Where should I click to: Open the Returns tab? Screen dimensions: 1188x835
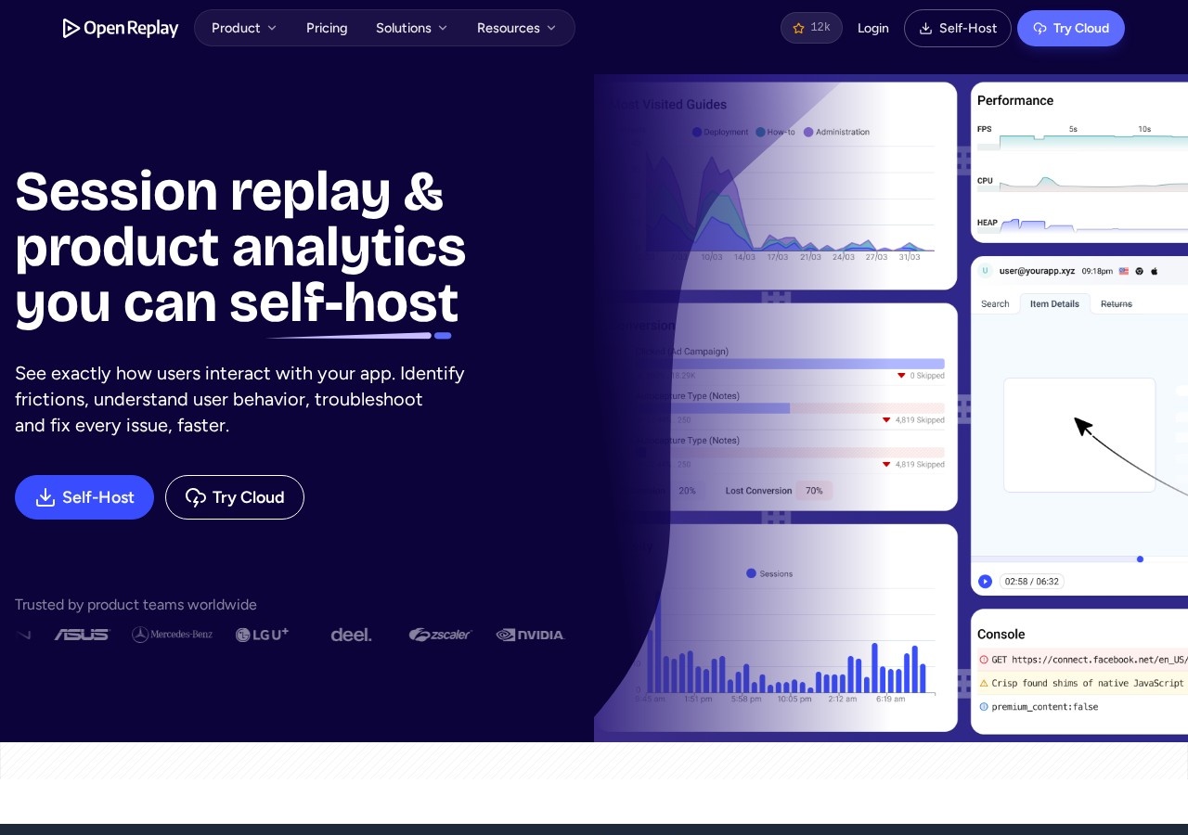[x=1116, y=303]
